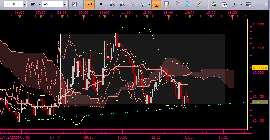Expand the pitchfork tool dropdown arrow
Viewport: 270px width, 140px height.
(241, 4)
